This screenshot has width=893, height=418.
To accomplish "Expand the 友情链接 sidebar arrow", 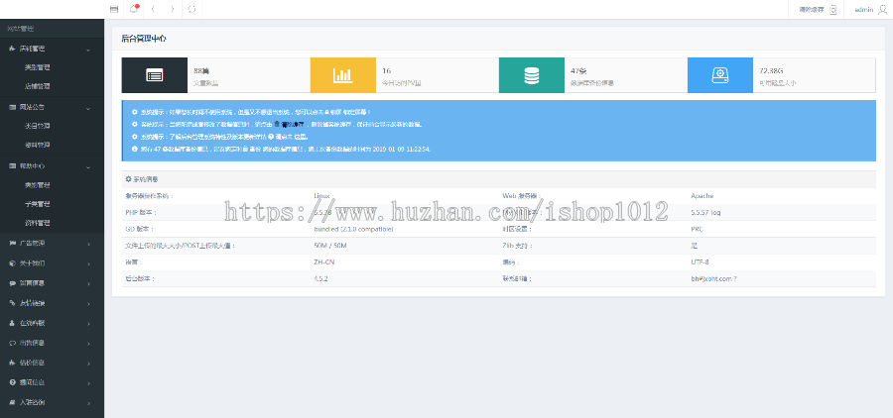I will point(89,304).
